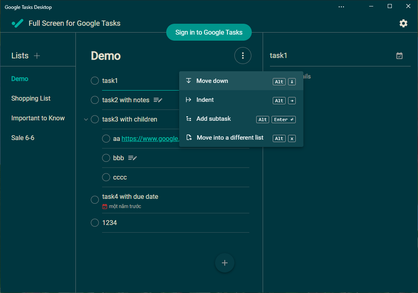Open the Important to Know list
Screen dimensions: 418x293
point(38,118)
